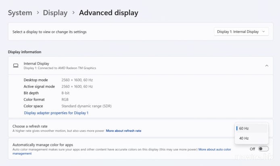Open Display adapter properties for Display 1
Image resolution: width=280 pixels, height=166 pixels.
pyautogui.click(x=56, y=113)
